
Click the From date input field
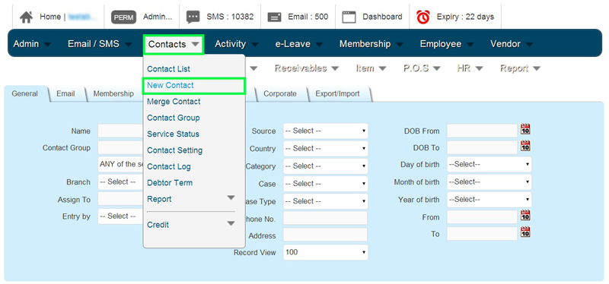[482, 217]
